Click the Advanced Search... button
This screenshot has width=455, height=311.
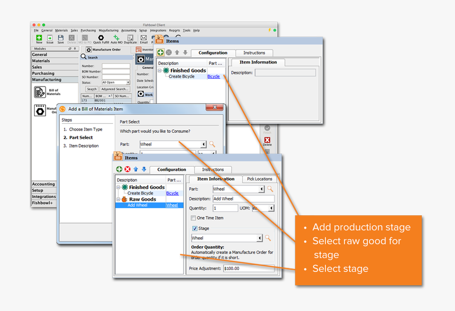115,89
